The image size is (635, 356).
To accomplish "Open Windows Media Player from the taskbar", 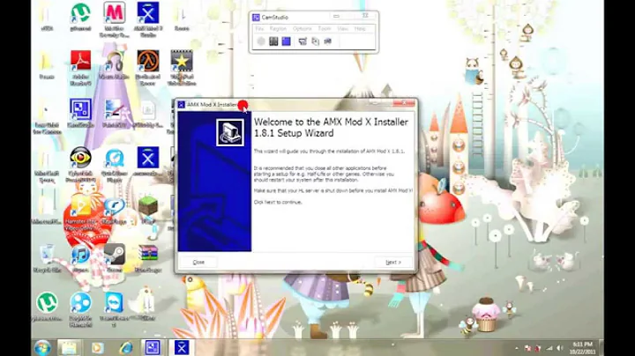I will 97,347.
